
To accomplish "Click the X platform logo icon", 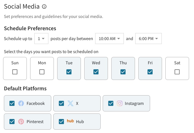I will coord(70,103).
